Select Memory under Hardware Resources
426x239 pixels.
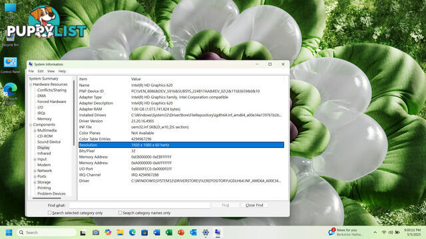coord(45,119)
